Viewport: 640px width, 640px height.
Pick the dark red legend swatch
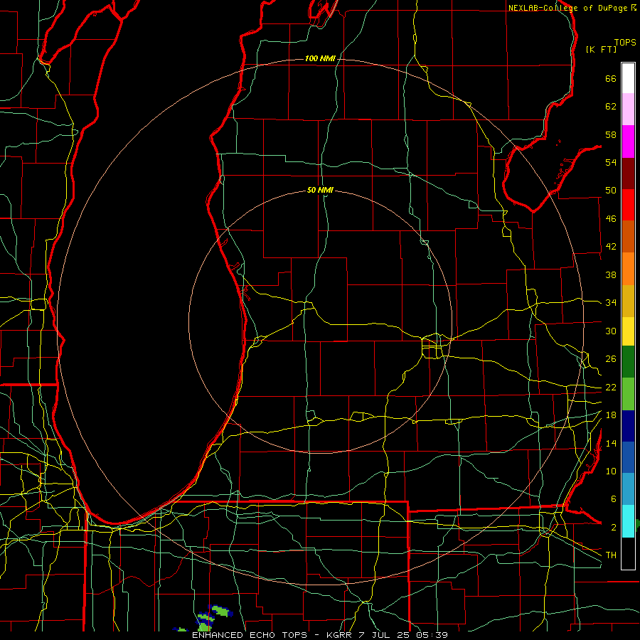[x=628, y=174]
